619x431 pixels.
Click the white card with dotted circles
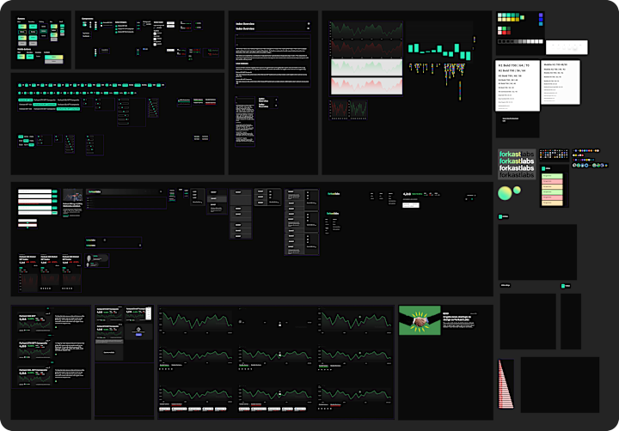(x=567, y=47)
